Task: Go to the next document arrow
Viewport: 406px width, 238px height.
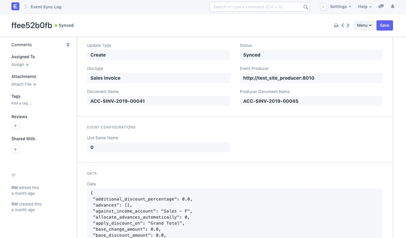Action: (x=348, y=26)
